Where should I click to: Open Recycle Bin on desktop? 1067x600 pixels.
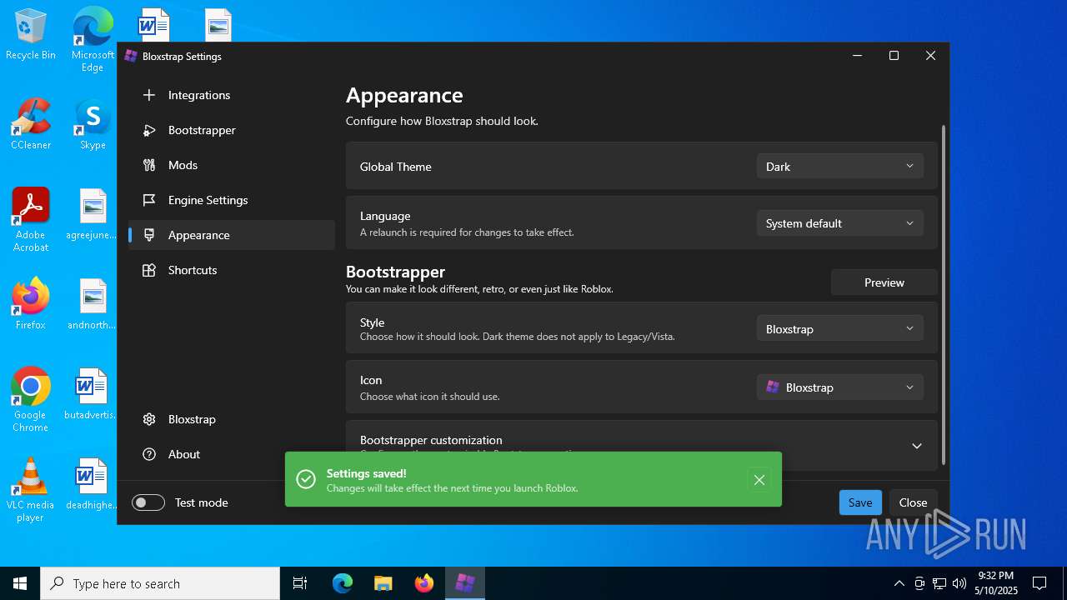tap(31, 35)
